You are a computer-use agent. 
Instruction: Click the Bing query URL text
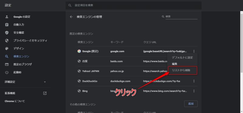[x=165, y=91]
